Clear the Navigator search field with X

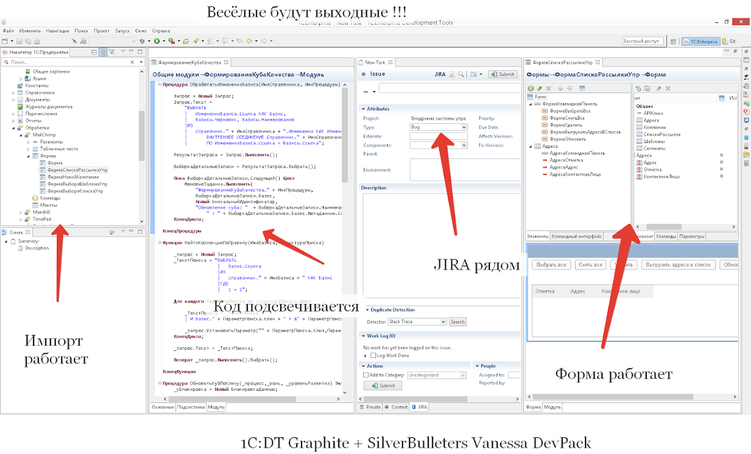point(132,62)
